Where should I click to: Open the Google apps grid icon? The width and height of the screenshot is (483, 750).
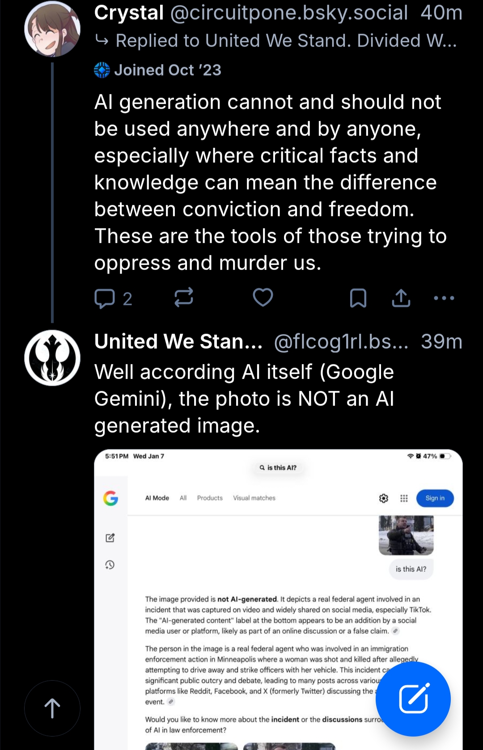pos(404,498)
